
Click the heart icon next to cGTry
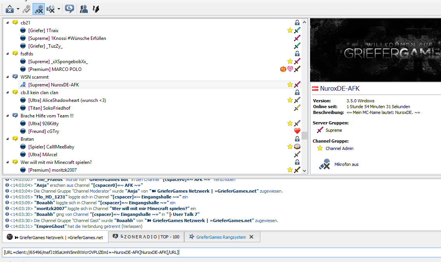(297, 131)
